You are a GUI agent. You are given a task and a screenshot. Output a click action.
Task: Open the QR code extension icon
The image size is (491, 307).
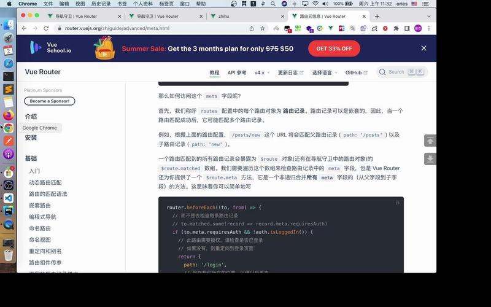point(298,28)
